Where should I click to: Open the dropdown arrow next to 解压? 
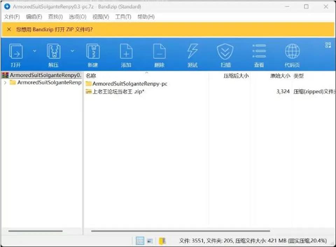[72, 51]
